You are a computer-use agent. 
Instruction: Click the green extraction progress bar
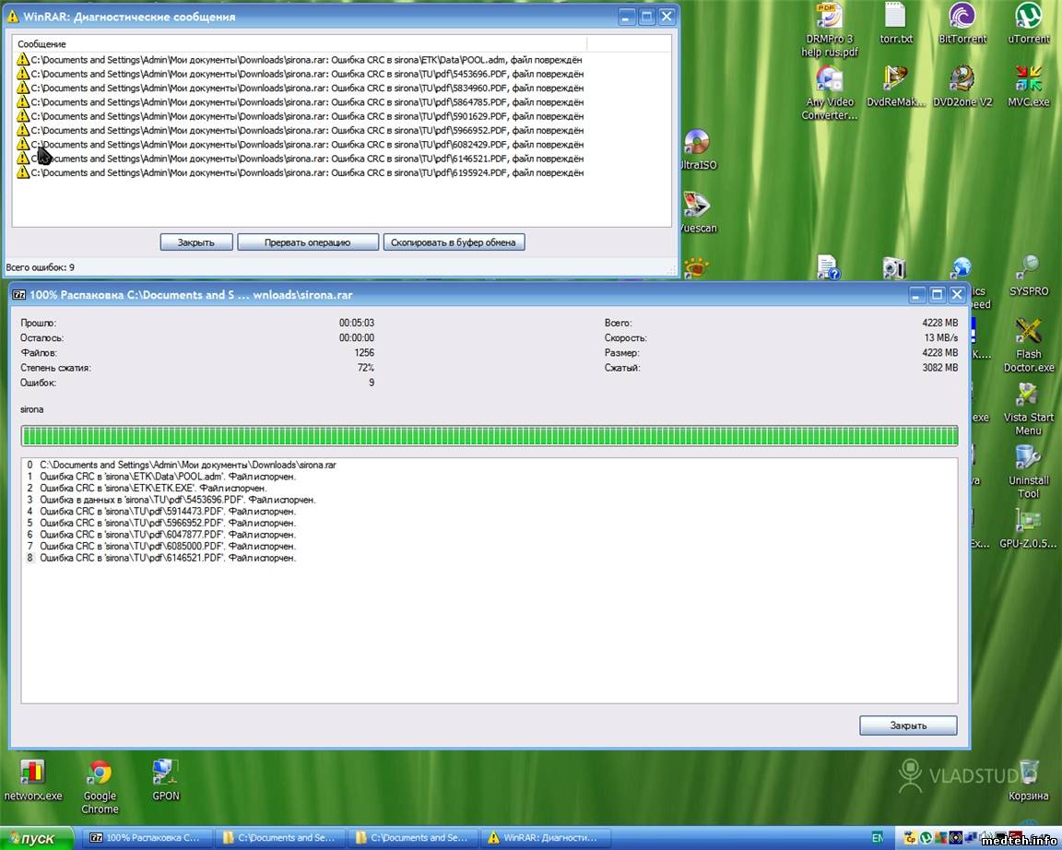pyautogui.click(x=489, y=436)
